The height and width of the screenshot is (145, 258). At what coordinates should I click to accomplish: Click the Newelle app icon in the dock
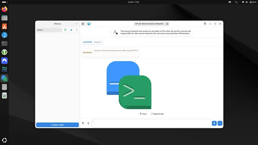click(5, 78)
